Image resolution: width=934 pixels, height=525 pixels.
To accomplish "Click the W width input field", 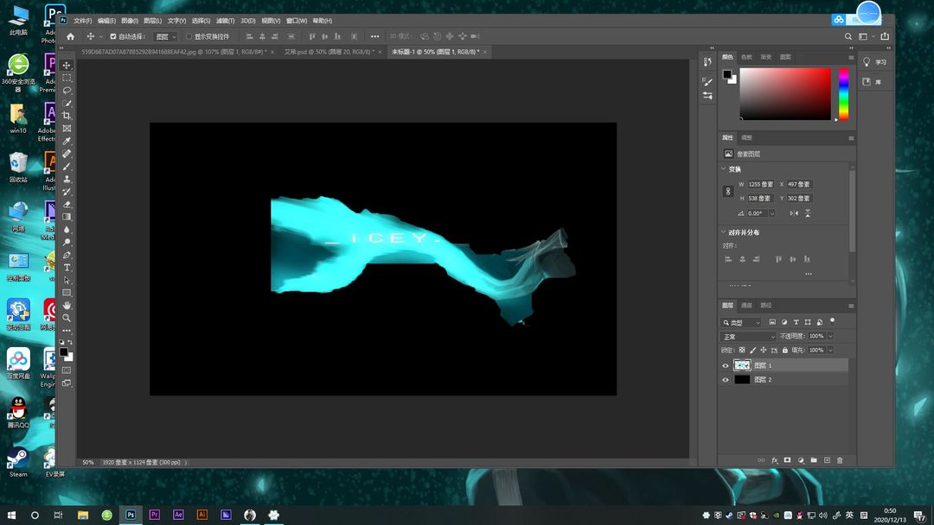I will (x=761, y=184).
